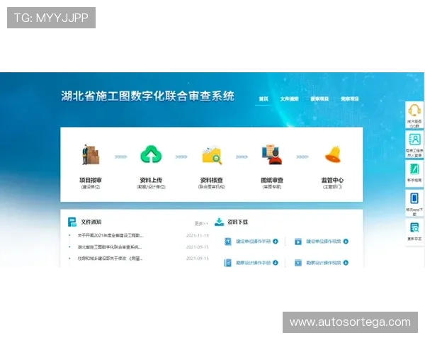Click the 资料下载 section download-tray icon
425x340 pixels.
220,222
